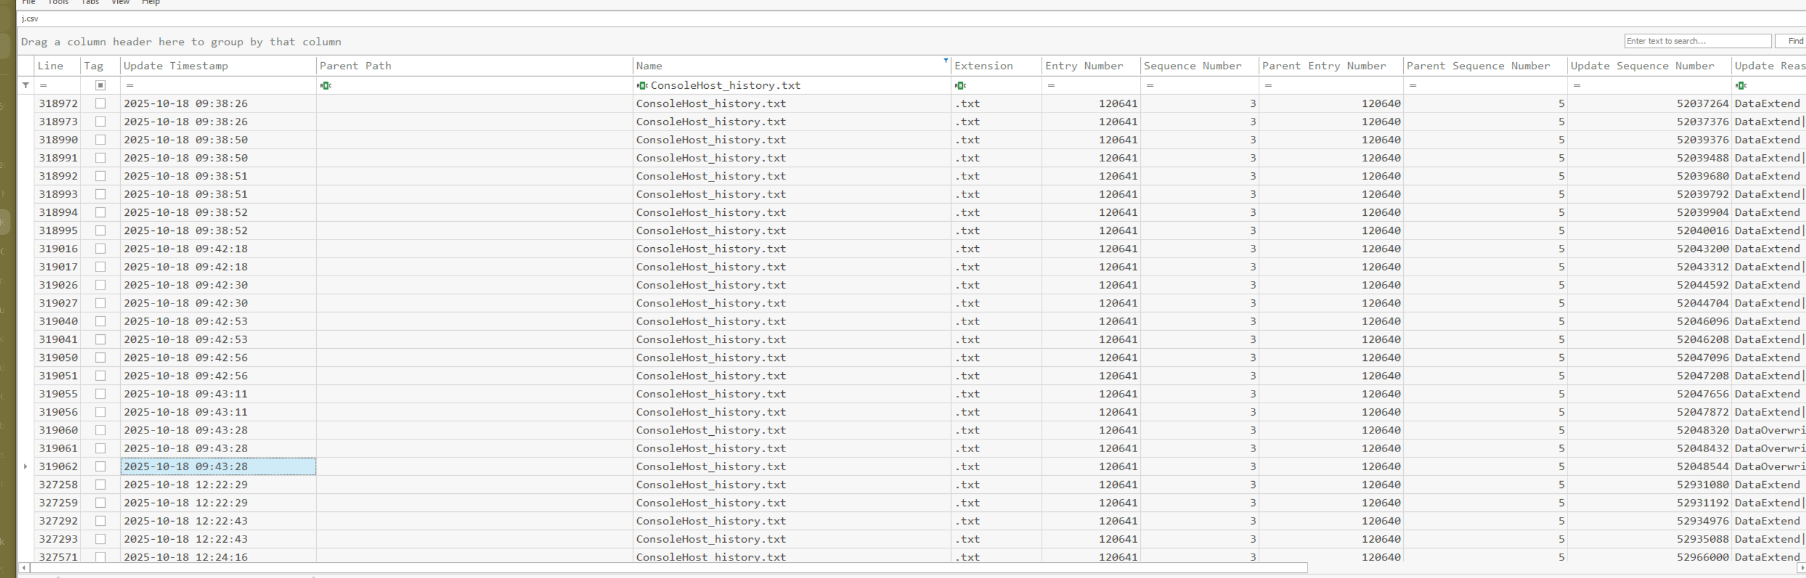Click the equals condition icon under Update Timestamp
This screenshot has width=1806, height=578.
[129, 85]
